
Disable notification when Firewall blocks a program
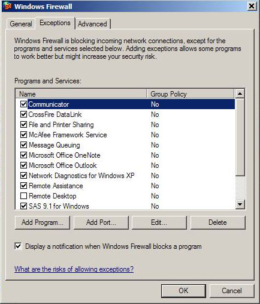tap(18, 246)
